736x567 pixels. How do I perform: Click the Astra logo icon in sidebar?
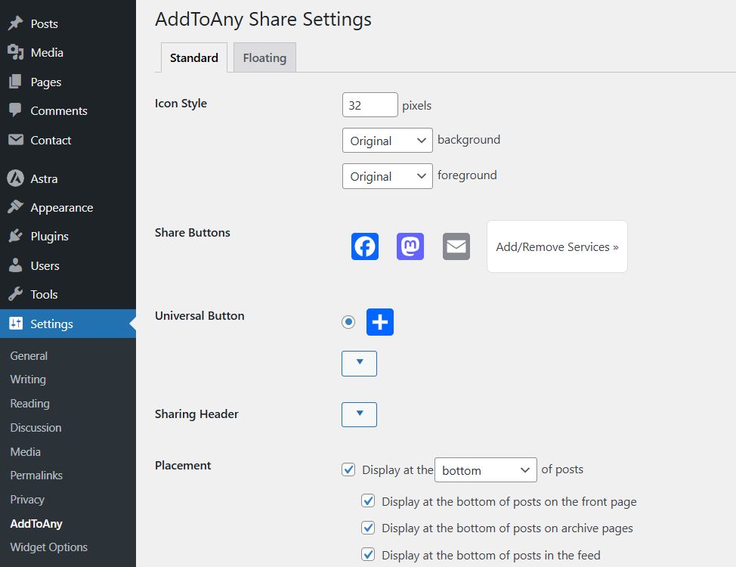(15, 178)
